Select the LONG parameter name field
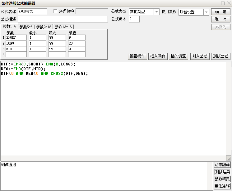This screenshot has height=191, width=232. [x=16, y=43]
